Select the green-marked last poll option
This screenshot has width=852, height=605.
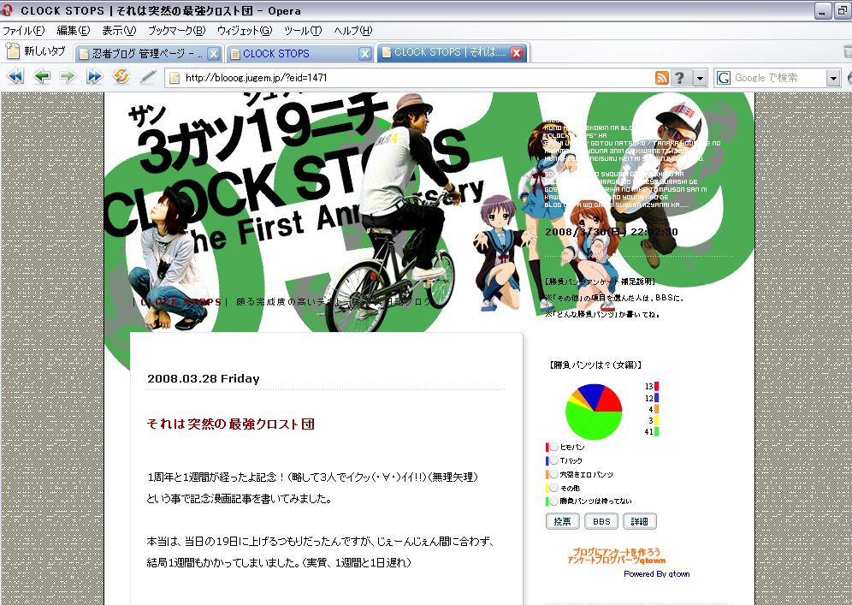pyautogui.click(x=553, y=501)
